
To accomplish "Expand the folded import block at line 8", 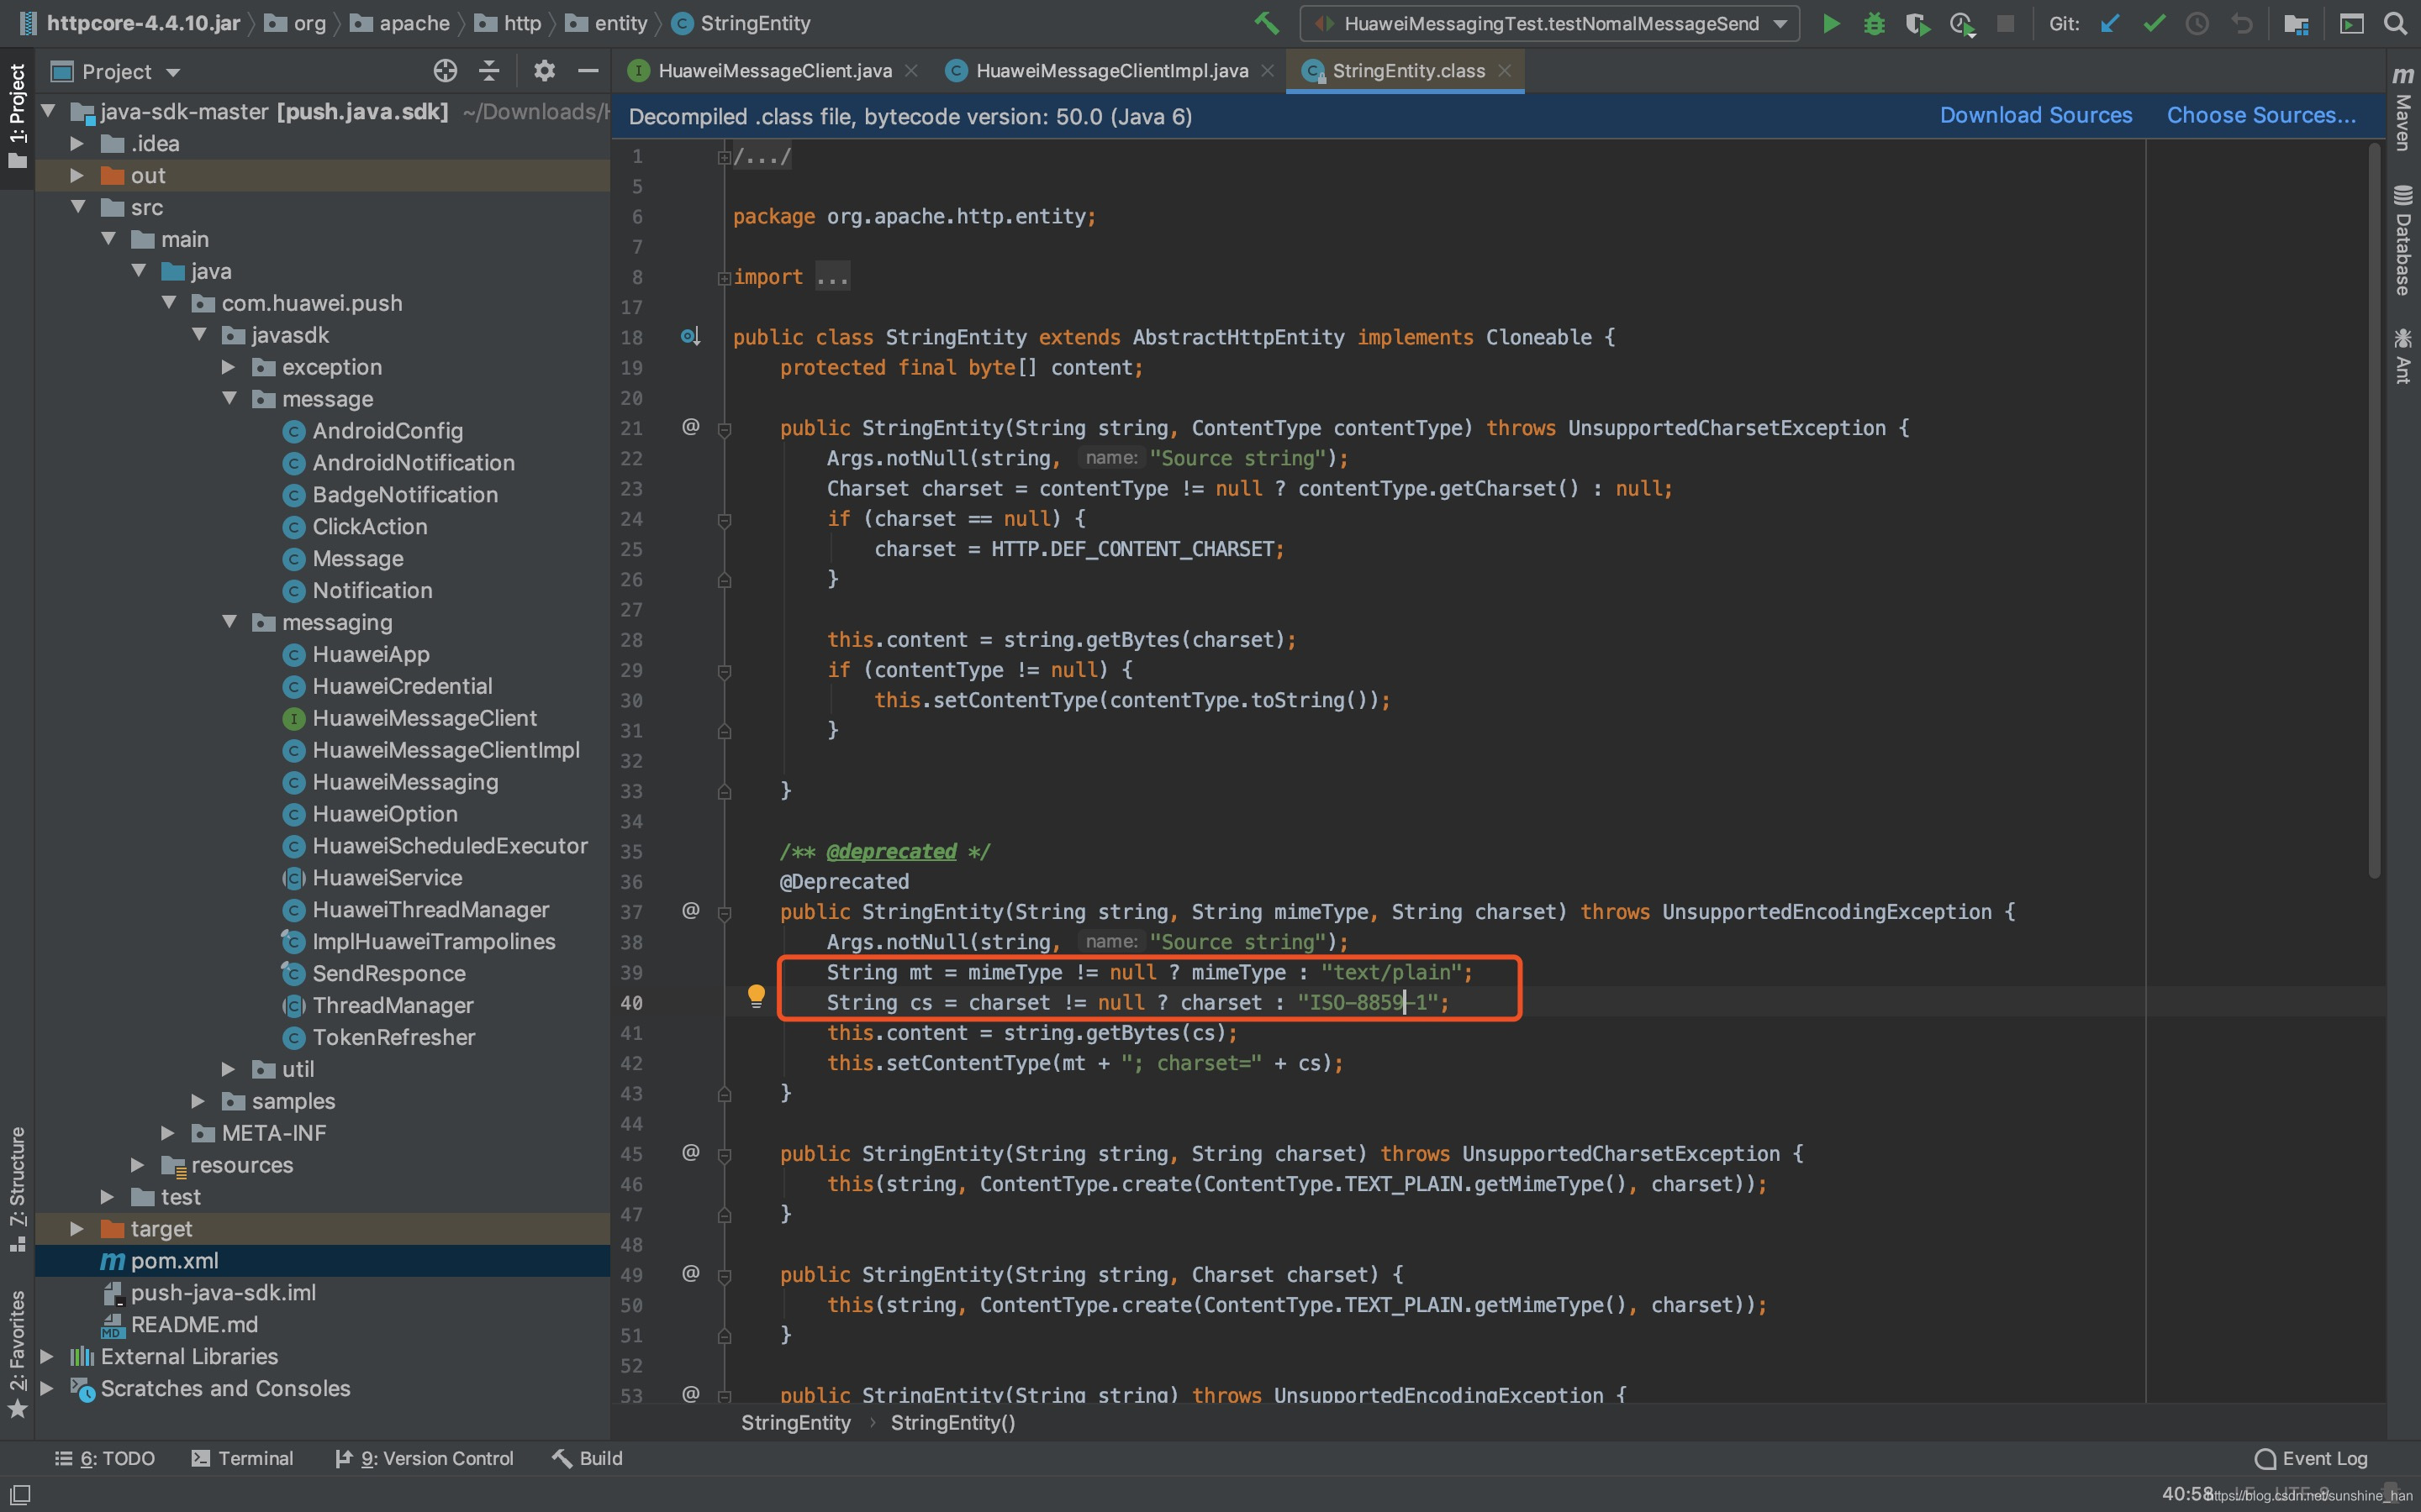I will (725, 278).
